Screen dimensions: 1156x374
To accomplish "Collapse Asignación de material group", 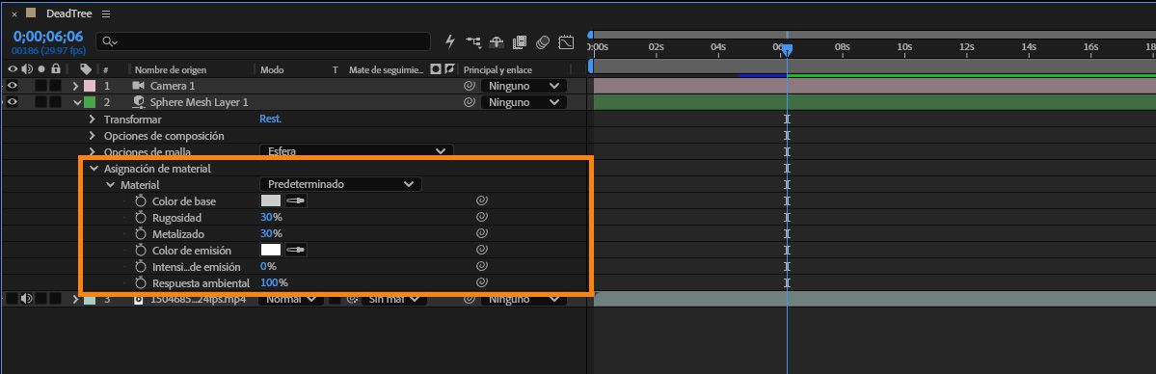I will click(93, 168).
